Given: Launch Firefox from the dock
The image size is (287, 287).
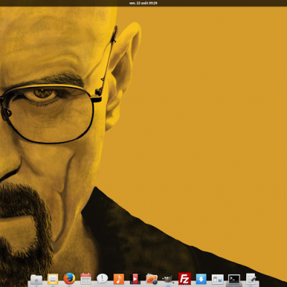Looking at the screenshot, I should pos(70,279).
